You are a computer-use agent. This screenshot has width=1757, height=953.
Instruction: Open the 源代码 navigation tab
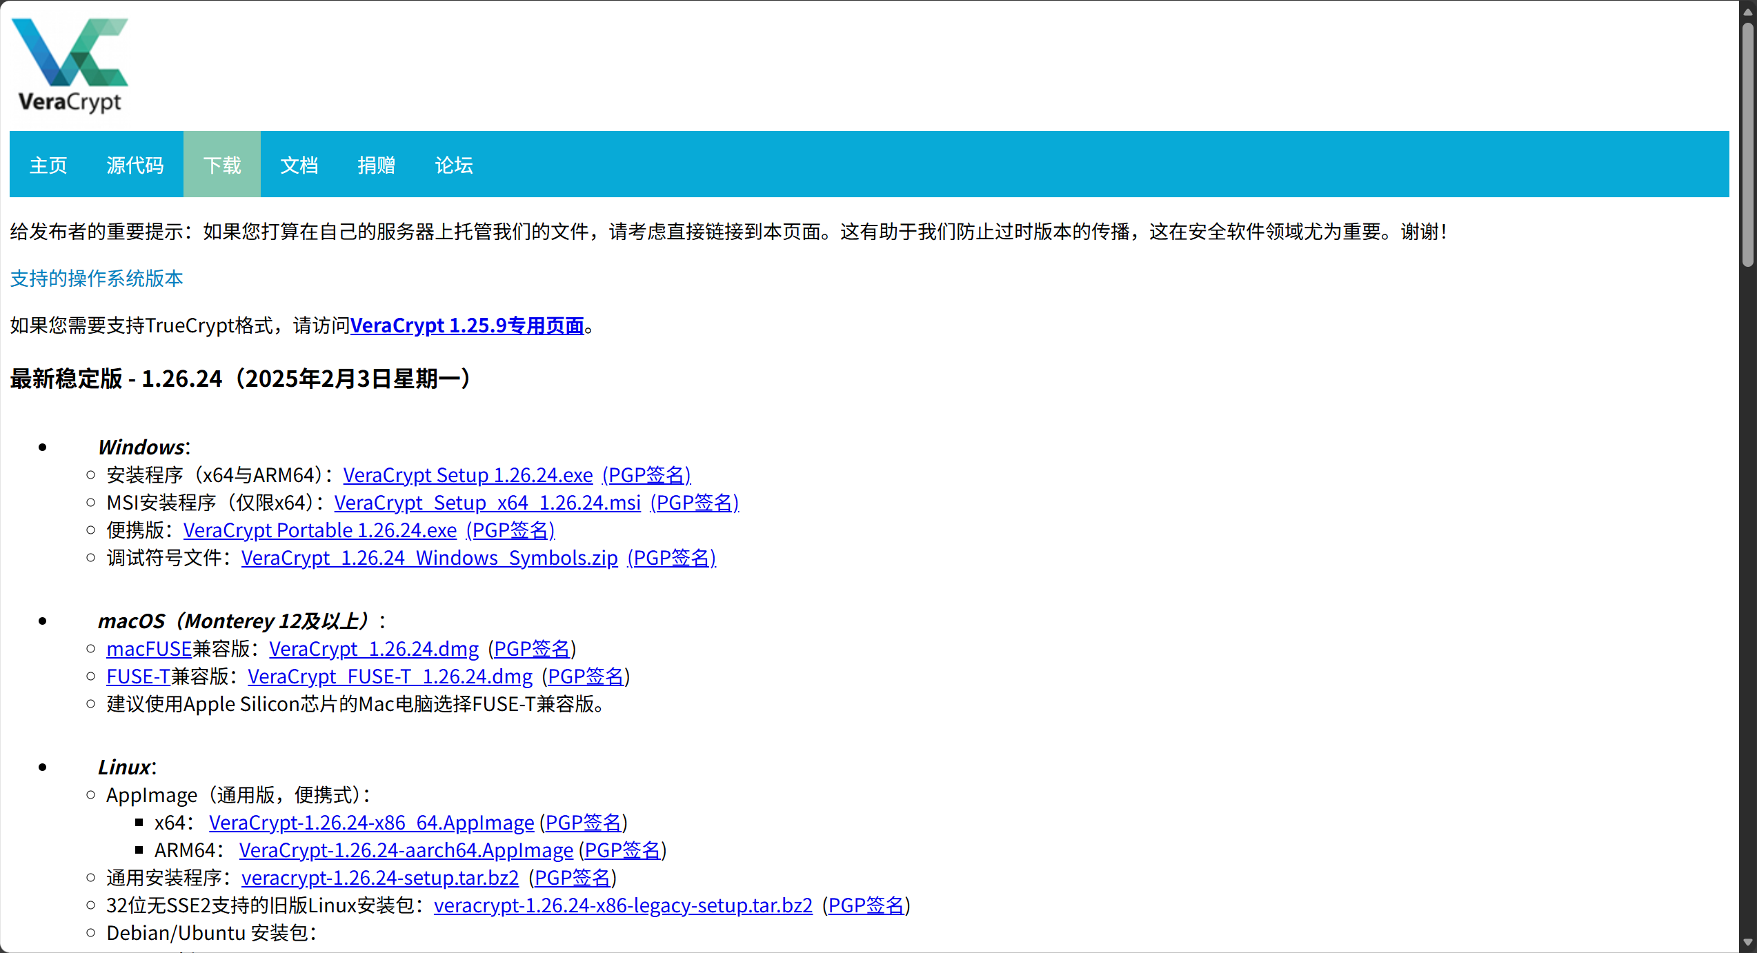(135, 165)
